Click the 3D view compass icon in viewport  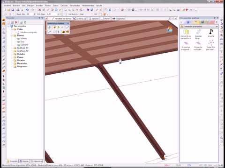tap(170, 29)
